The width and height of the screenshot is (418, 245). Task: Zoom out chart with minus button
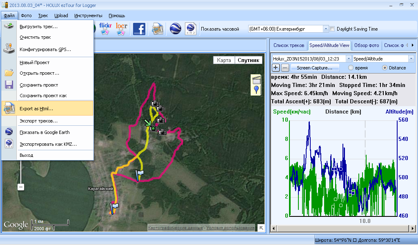pos(285,68)
